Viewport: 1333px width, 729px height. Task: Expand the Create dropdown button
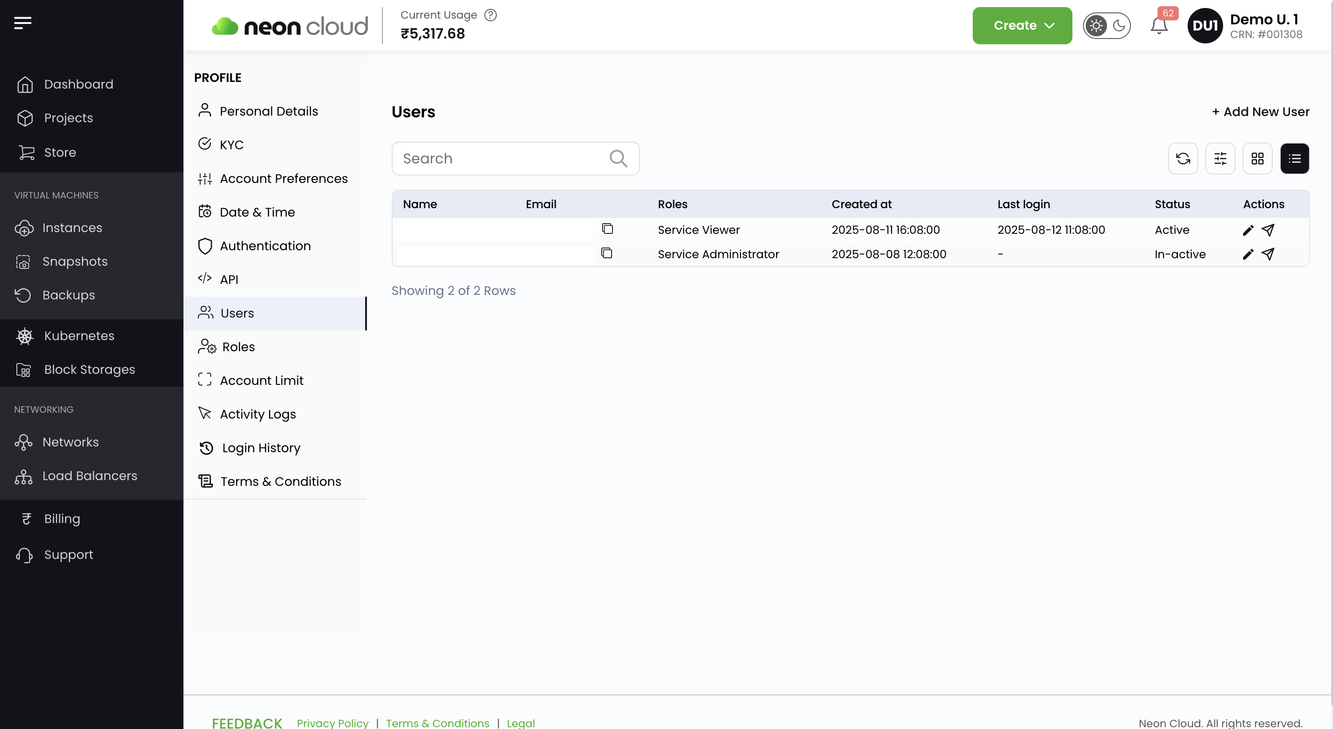1021,26
